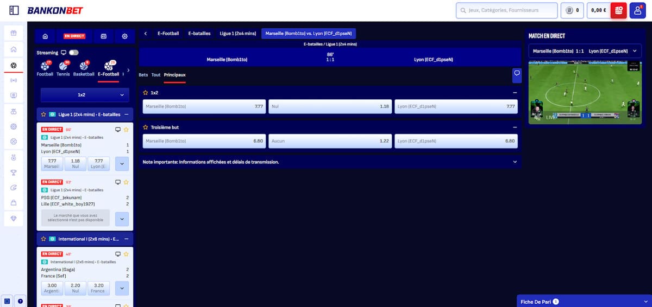This screenshot has width=652, height=307.
Task: Click the trophy icon in left sidebar
Action: (14, 172)
